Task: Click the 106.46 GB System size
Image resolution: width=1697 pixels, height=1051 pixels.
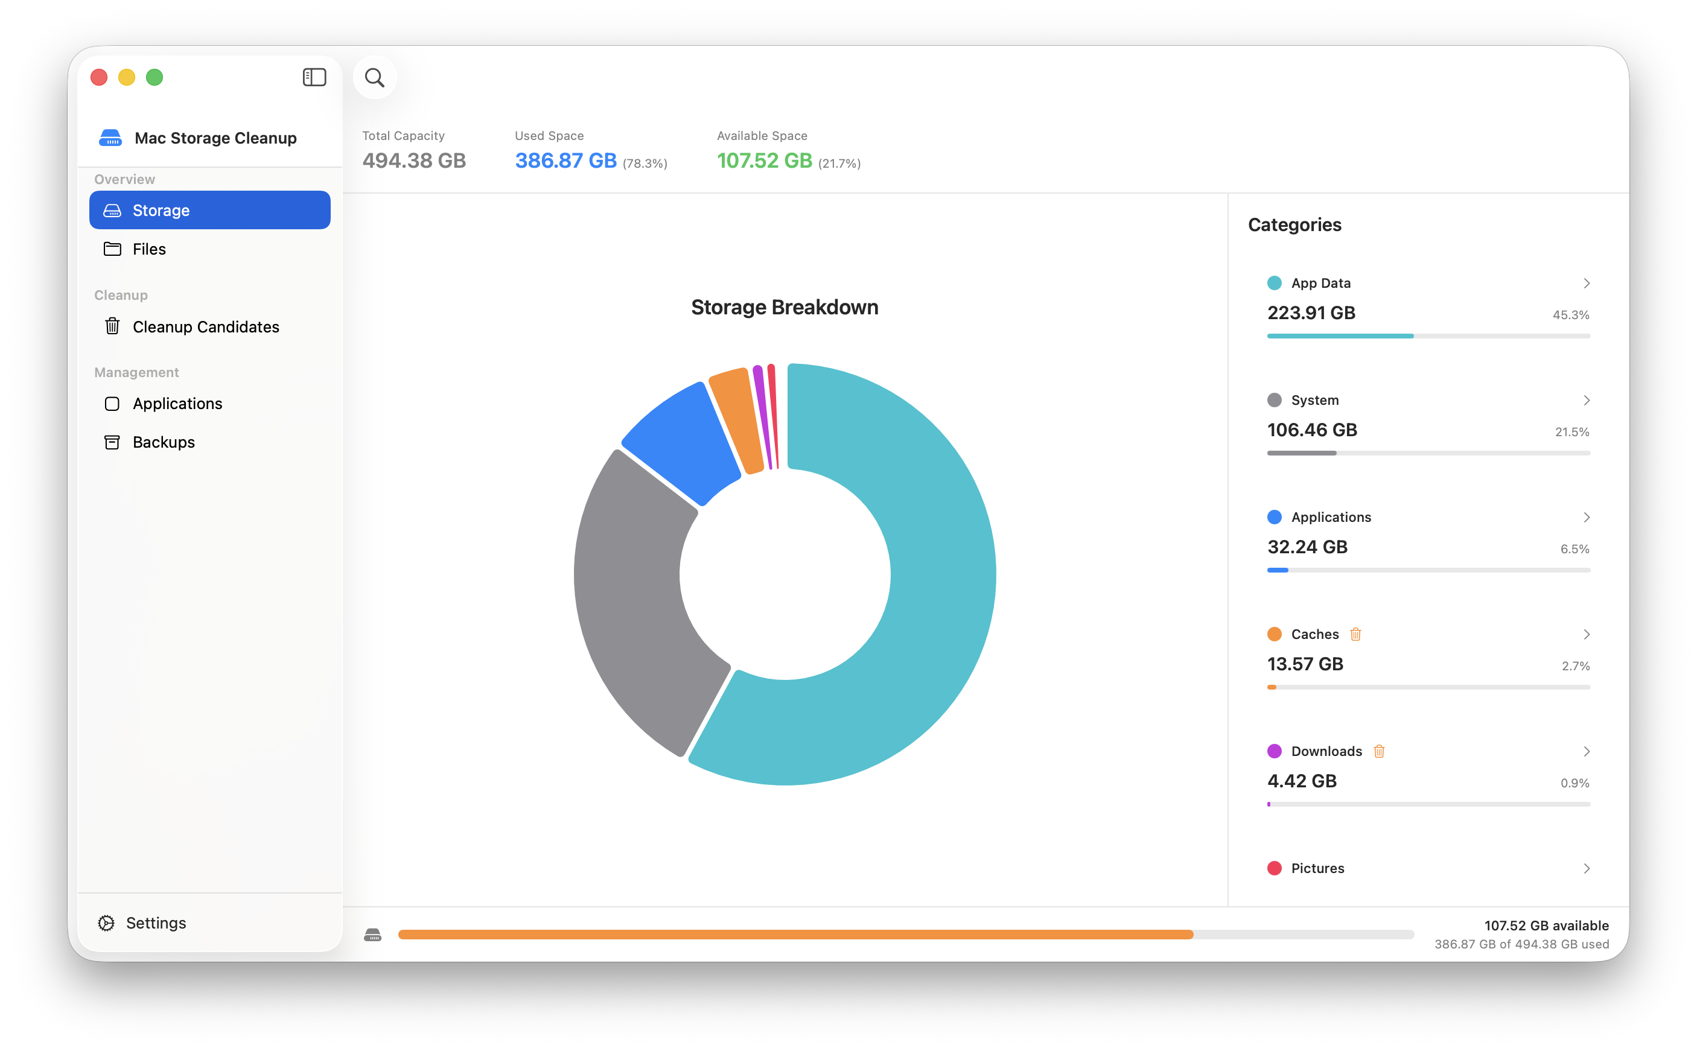Action: tap(1311, 430)
